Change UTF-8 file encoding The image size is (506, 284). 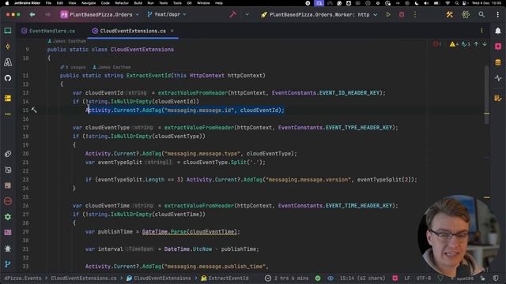(x=424, y=278)
